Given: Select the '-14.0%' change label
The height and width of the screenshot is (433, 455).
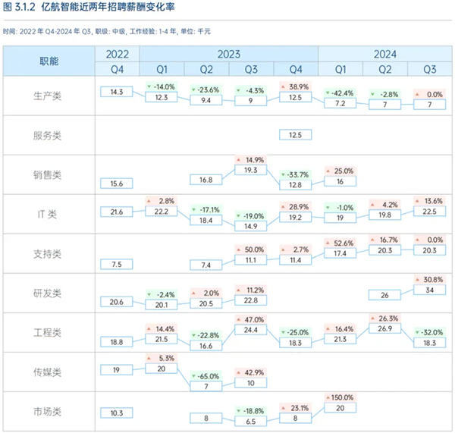Looking at the screenshot, I should coord(162,86).
